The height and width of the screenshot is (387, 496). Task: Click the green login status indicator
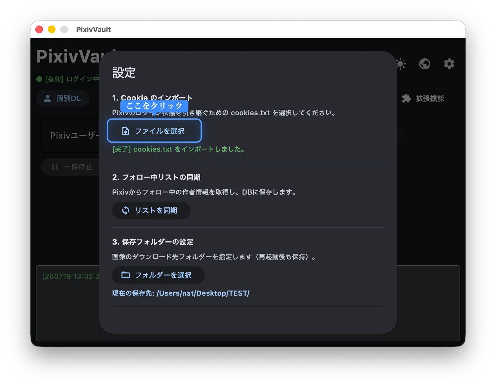[x=39, y=79]
